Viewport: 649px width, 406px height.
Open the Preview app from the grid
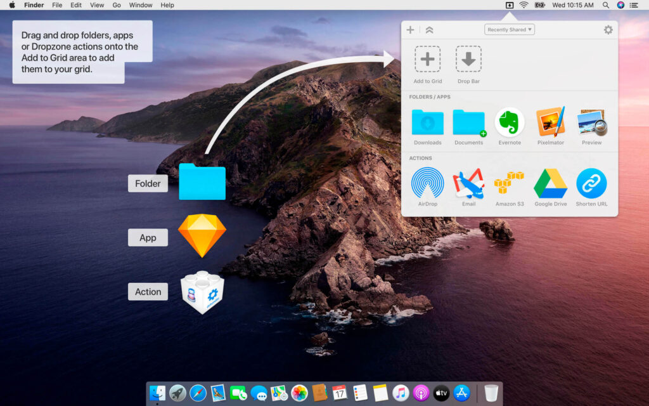[x=591, y=122]
